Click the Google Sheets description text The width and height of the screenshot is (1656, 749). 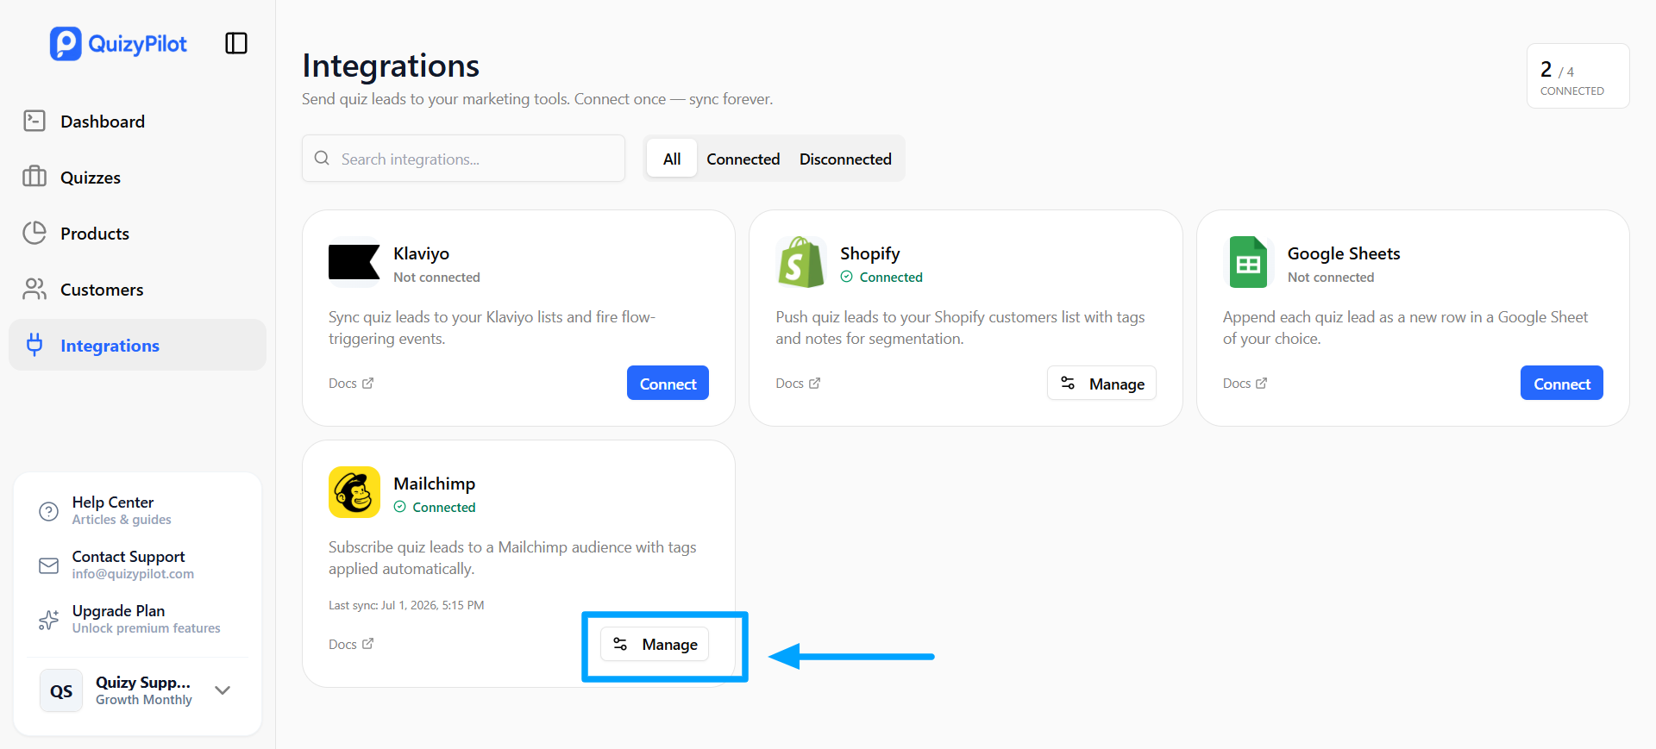[1405, 328]
